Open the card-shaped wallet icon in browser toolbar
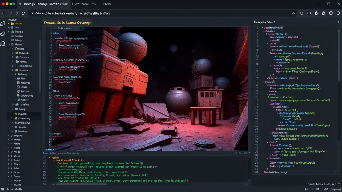The image size is (342, 192). [x=309, y=13]
